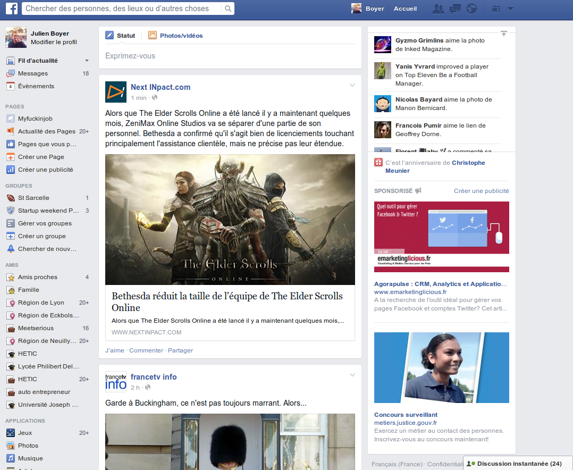Click Meetserious briefcase icon
Viewport: 573px width, 470px height.
(11, 328)
